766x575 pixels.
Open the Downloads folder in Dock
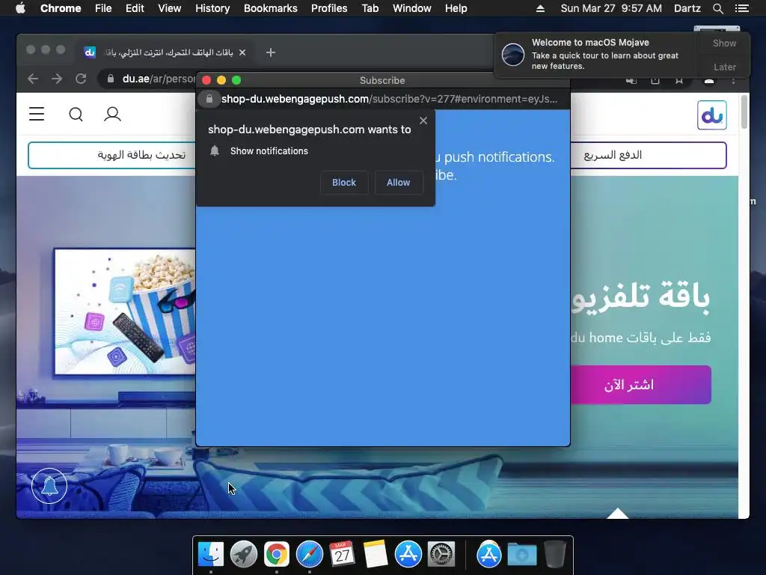(x=521, y=555)
